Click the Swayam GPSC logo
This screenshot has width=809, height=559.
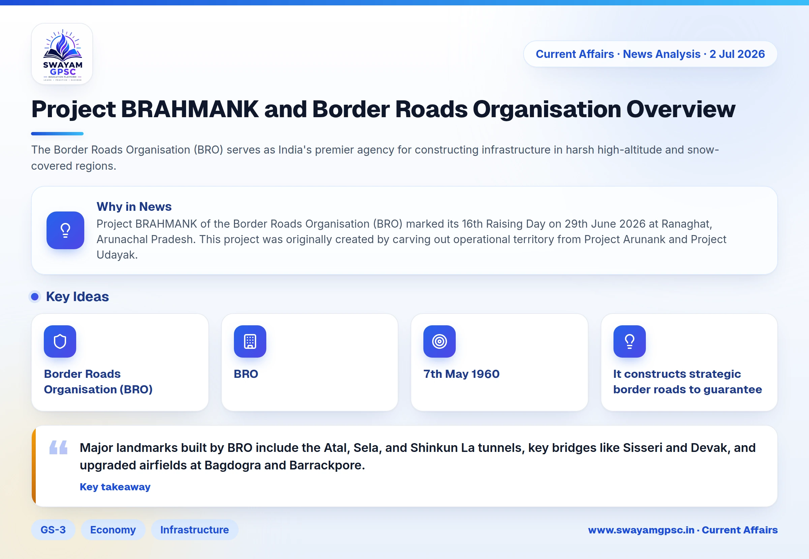click(62, 54)
